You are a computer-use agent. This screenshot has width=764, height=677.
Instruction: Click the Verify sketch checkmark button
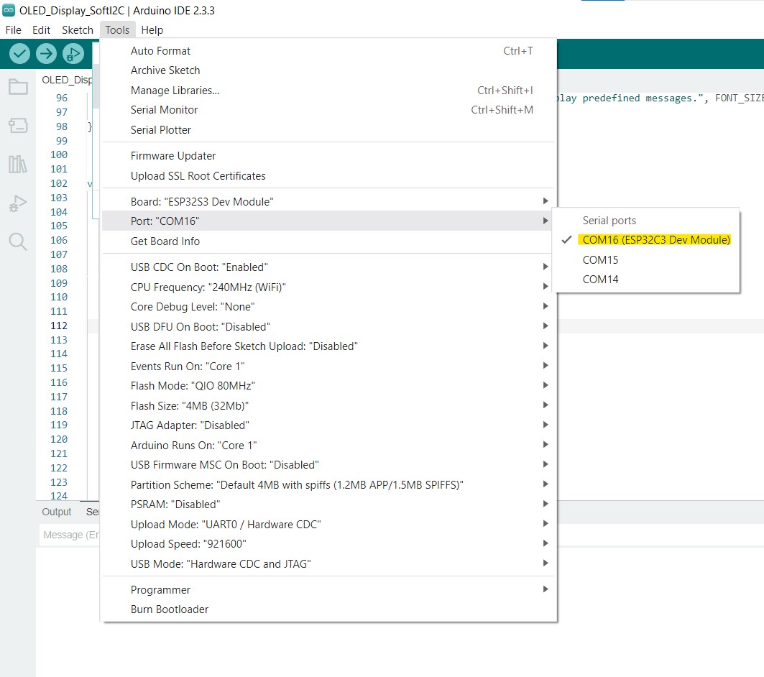click(x=19, y=54)
